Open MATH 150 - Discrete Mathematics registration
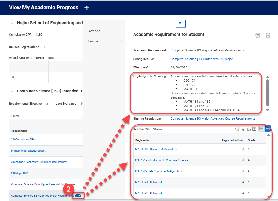The image size is (278, 201). pyautogui.click(x=156, y=149)
